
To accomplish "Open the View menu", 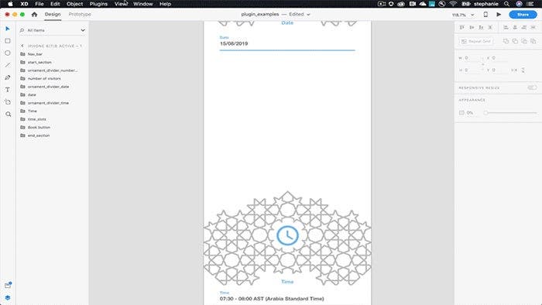I will tap(121, 4).
